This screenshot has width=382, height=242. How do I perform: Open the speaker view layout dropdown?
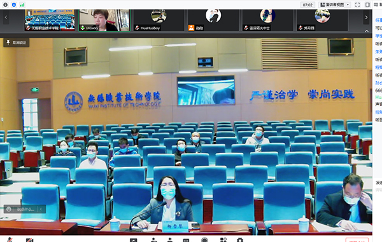[336, 4]
